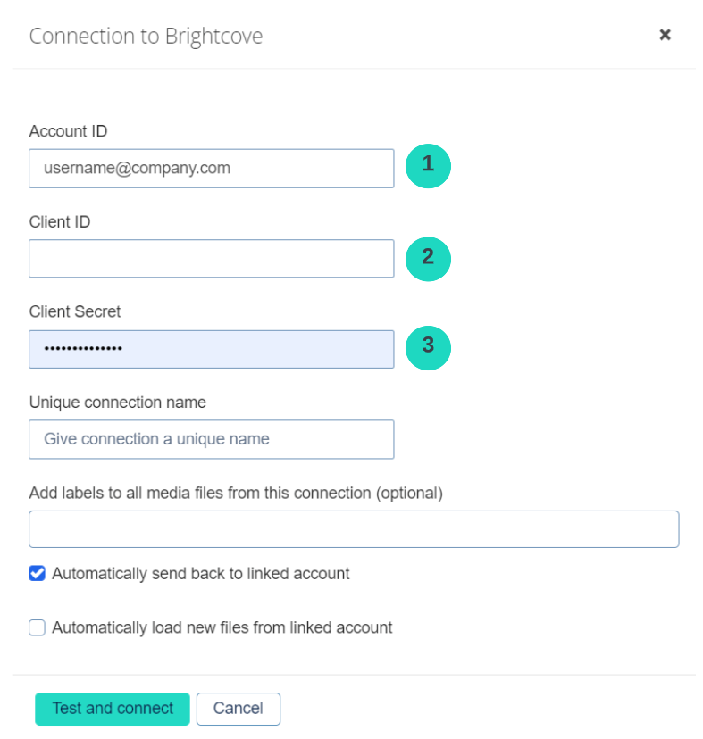Image resolution: width=703 pixels, height=739 pixels.
Task: Click the Connection to Brightcove dialog title
Action: tap(146, 37)
